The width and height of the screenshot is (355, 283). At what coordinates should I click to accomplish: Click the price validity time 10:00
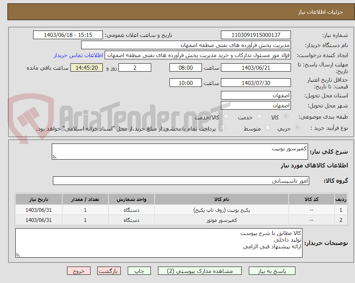coord(186,83)
